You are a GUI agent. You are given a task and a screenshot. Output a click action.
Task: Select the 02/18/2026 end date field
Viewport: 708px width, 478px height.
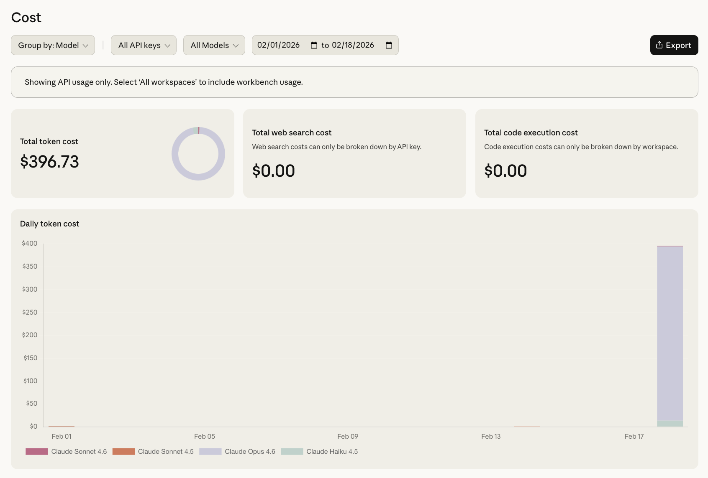click(x=353, y=45)
